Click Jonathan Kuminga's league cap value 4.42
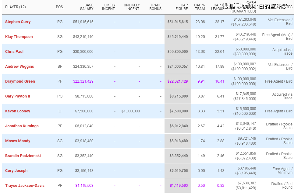The width and height of the screenshot is (294, 195). pos(221,126)
